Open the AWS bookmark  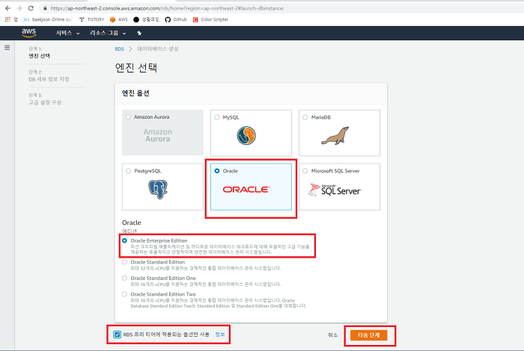118,19
